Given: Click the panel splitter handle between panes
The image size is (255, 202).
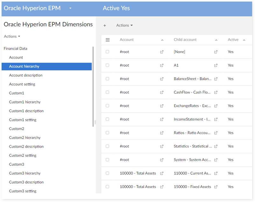Looking at the screenshot, I should pyautogui.click(x=95, y=122).
